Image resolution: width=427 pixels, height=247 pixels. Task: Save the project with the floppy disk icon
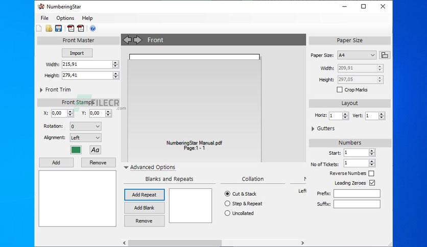pos(58,28)
